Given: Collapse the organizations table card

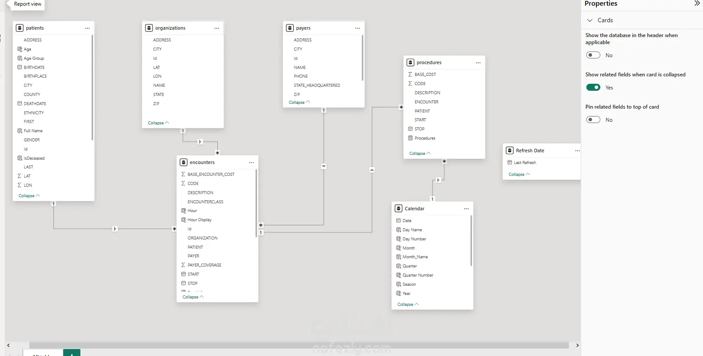Looking at the screenshot, I should 158,123.
